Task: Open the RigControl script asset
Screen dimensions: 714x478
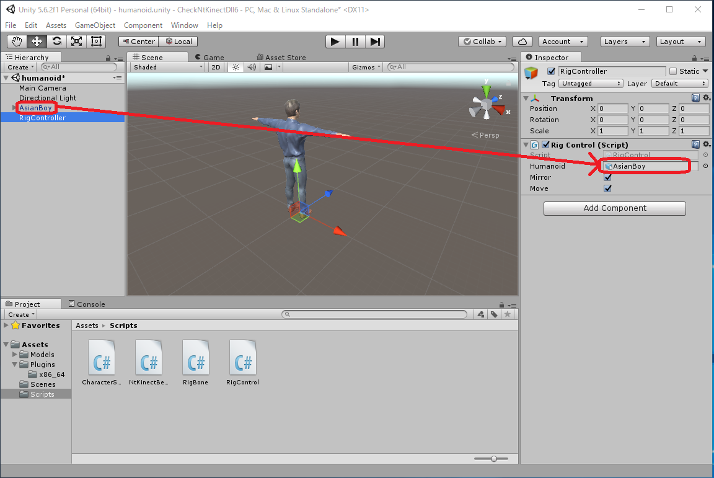Action: (x=242, y=363)
